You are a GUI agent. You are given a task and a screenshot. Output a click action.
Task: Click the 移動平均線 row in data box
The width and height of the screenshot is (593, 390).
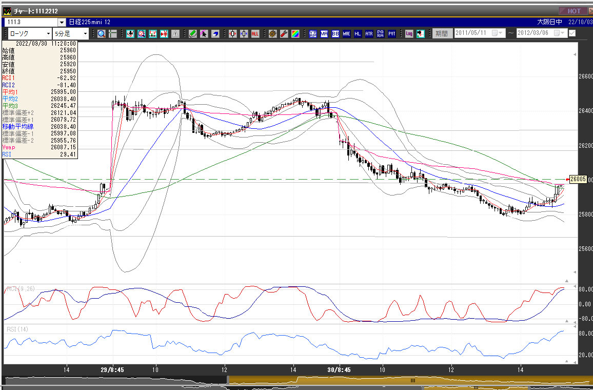(39, 127)
